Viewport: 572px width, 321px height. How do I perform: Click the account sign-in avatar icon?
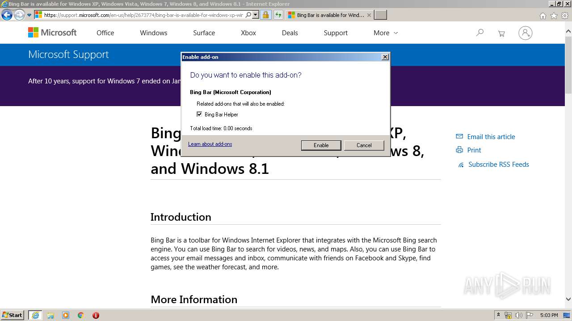[x=526, y=33]
